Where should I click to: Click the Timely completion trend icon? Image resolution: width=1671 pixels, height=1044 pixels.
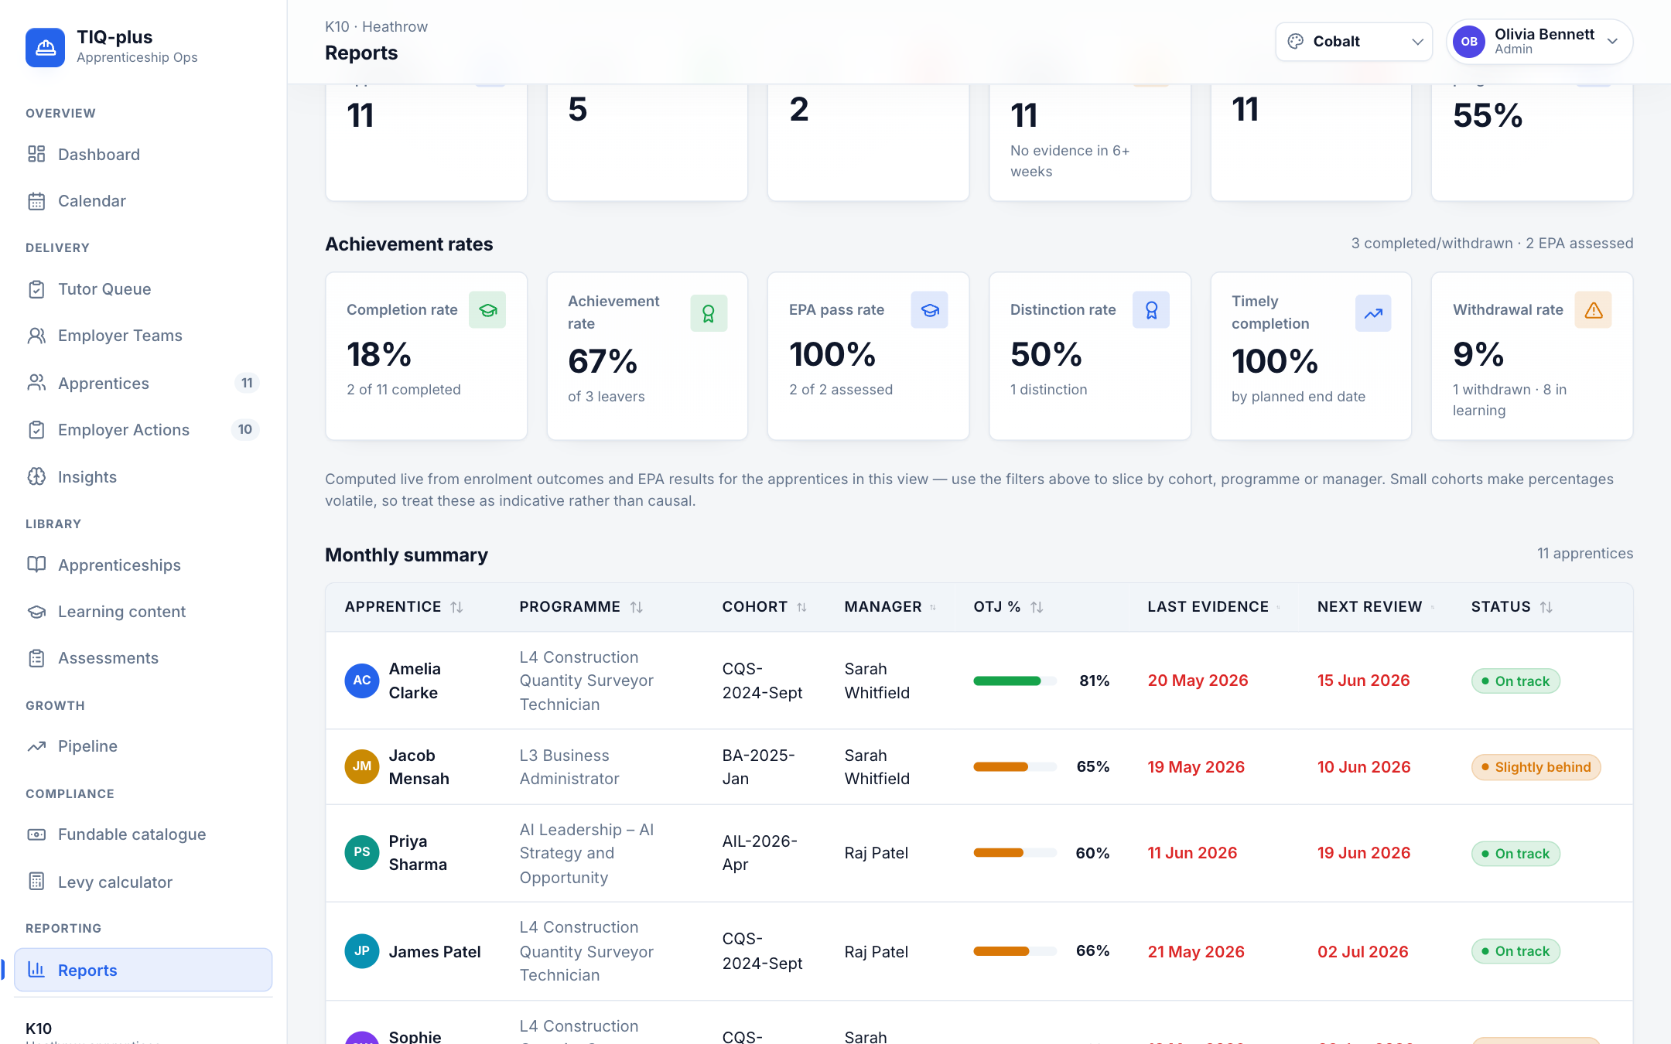pyautogui.click(x=1373, y=313)
